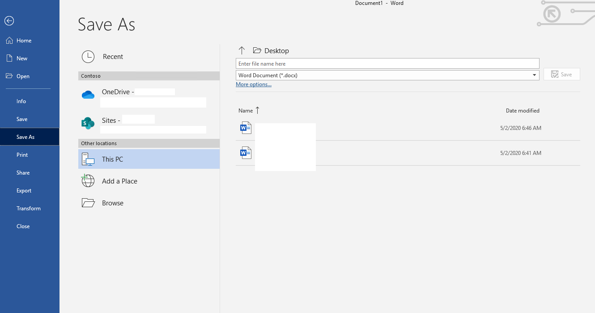Screen dimensions: 595x313
Task: Click the Enter file name here field
Action: tap(387, 63)
